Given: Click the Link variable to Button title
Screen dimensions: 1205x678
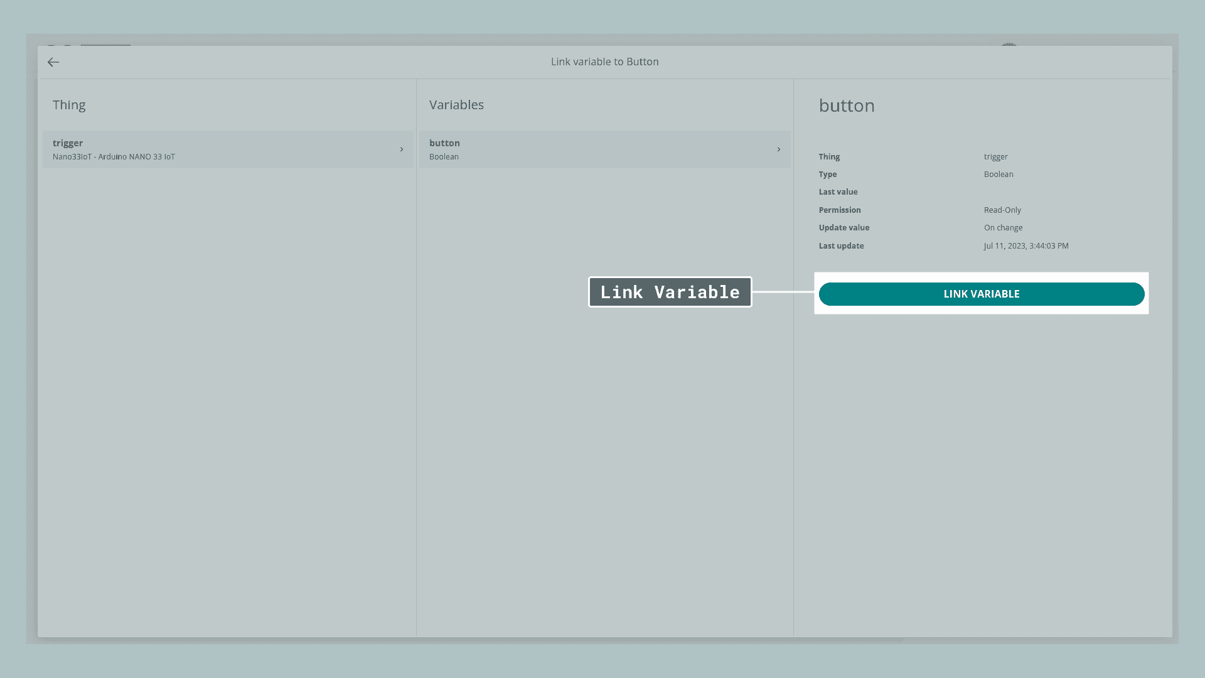Looking at the screenshot, I should pos(604,62).
